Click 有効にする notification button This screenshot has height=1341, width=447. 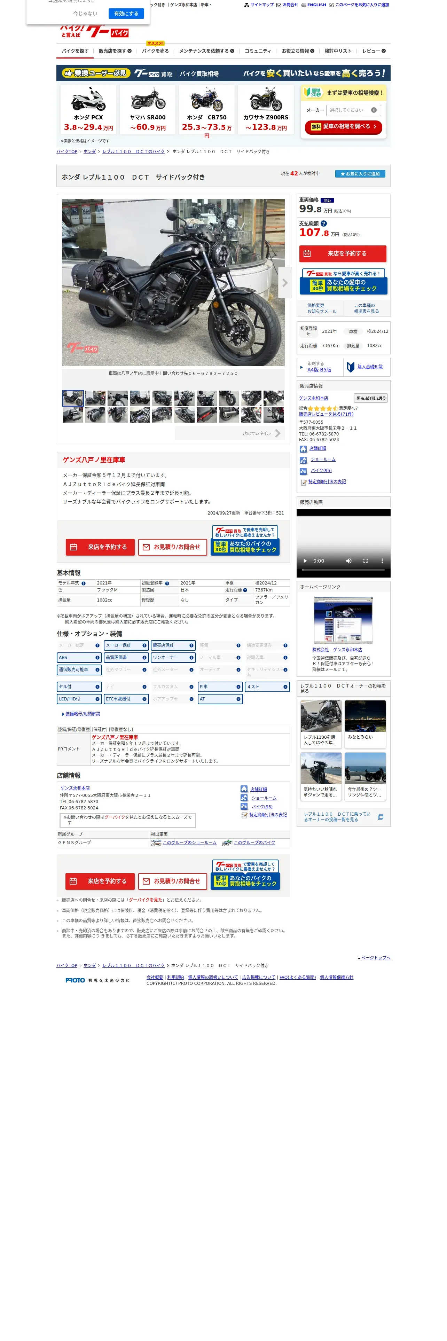126,14
